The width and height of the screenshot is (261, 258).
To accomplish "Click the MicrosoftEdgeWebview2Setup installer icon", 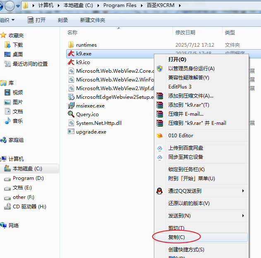I will pos(71,97).
